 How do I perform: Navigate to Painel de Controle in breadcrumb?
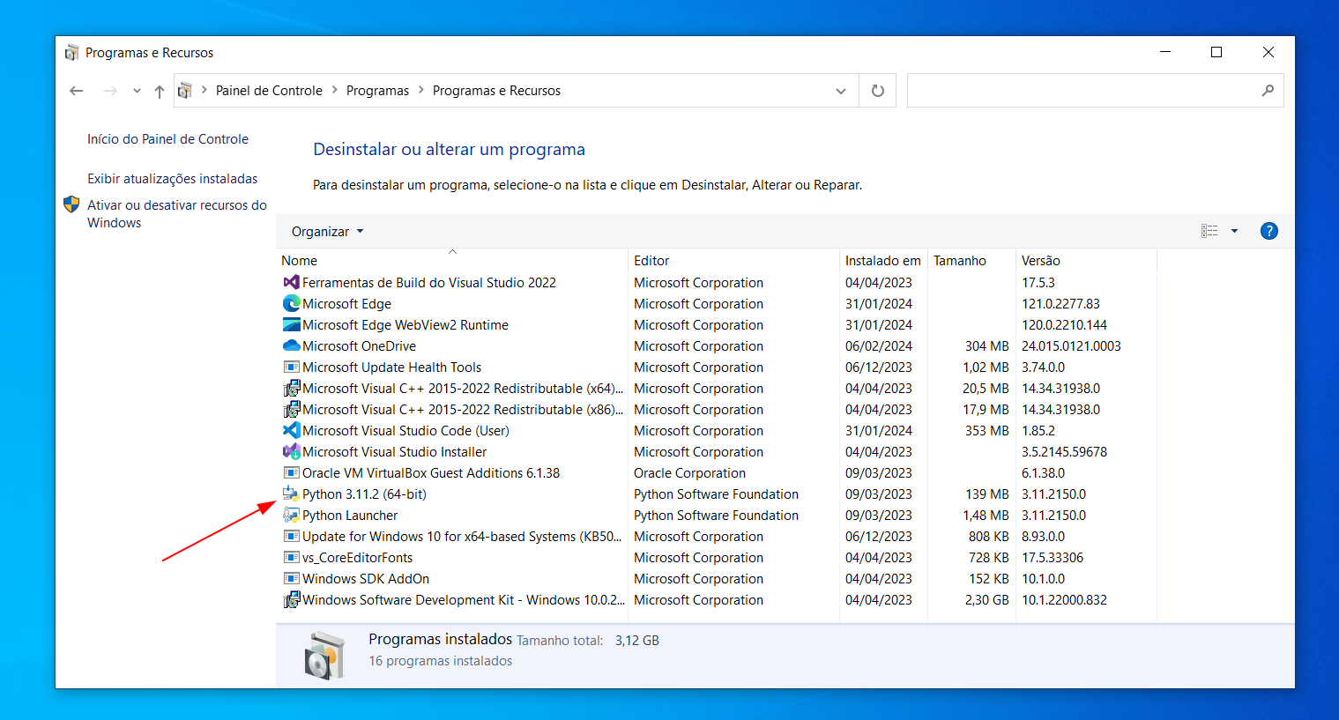[x=269, y=90]
